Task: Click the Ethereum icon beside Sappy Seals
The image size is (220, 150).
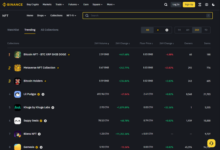Action: point(45,121)
